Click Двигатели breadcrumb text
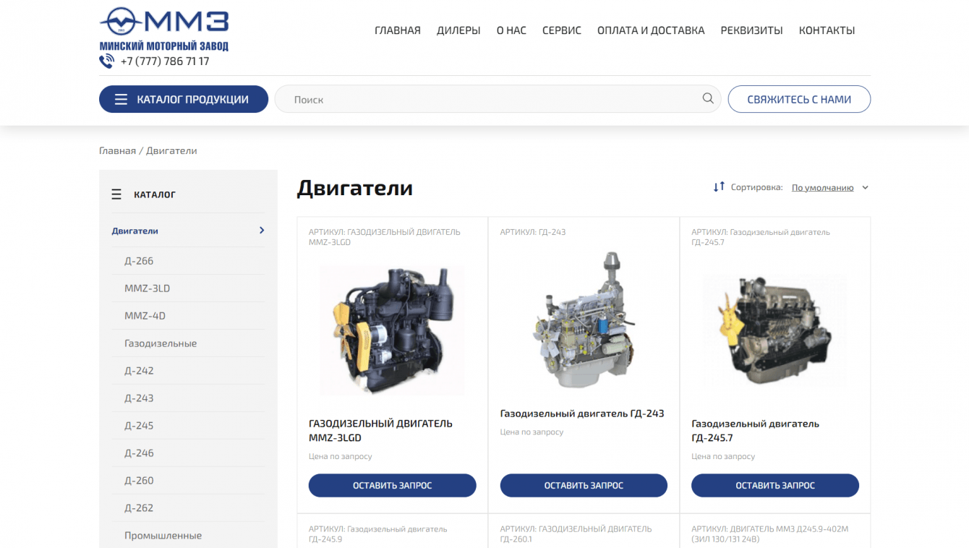 171,151
